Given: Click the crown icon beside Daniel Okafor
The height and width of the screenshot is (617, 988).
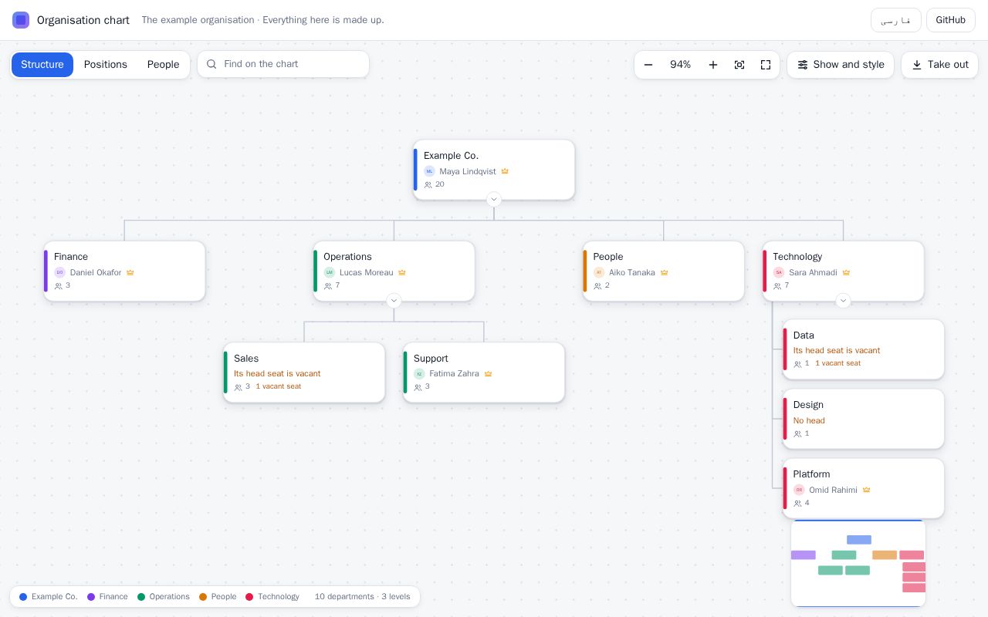Looking at the screenshot, I should coord(130,272).
